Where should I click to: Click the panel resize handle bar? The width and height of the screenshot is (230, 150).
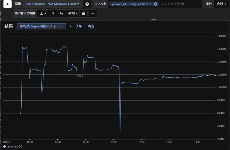154,19
